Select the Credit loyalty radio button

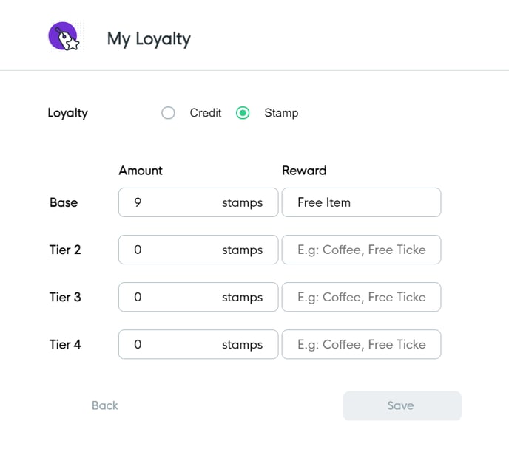pyautogui.click(x=169, y=113)
